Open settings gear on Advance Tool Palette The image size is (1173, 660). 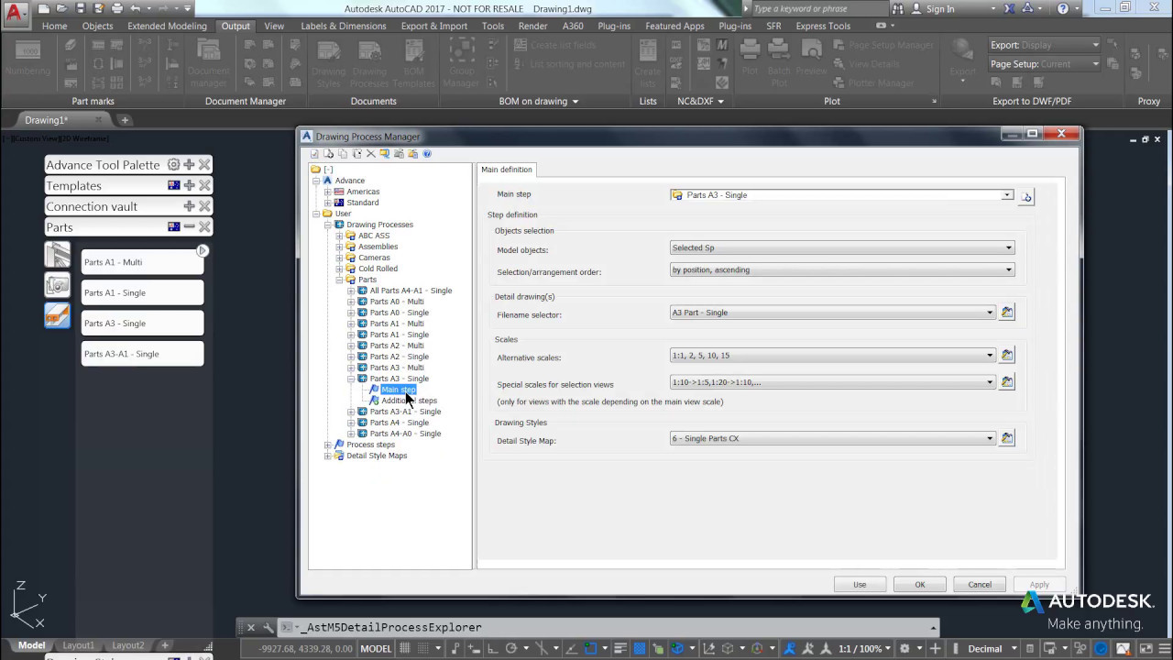coord(173,165)
